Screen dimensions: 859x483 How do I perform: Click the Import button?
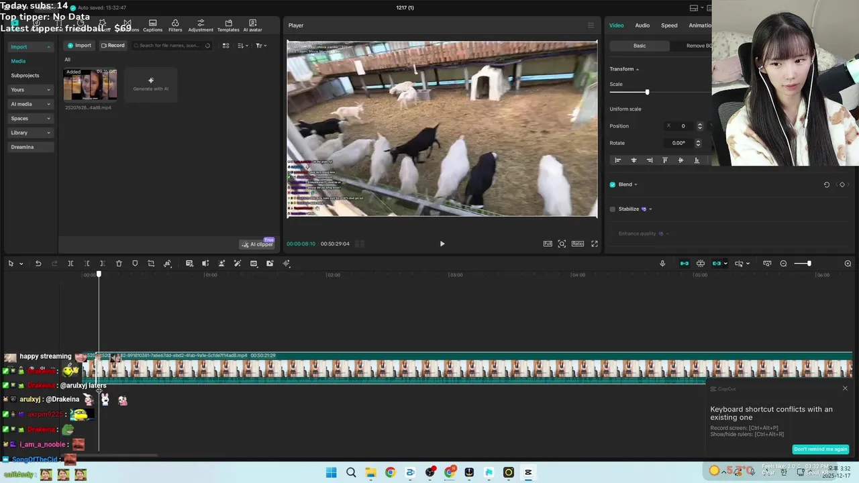click(79, 46)
